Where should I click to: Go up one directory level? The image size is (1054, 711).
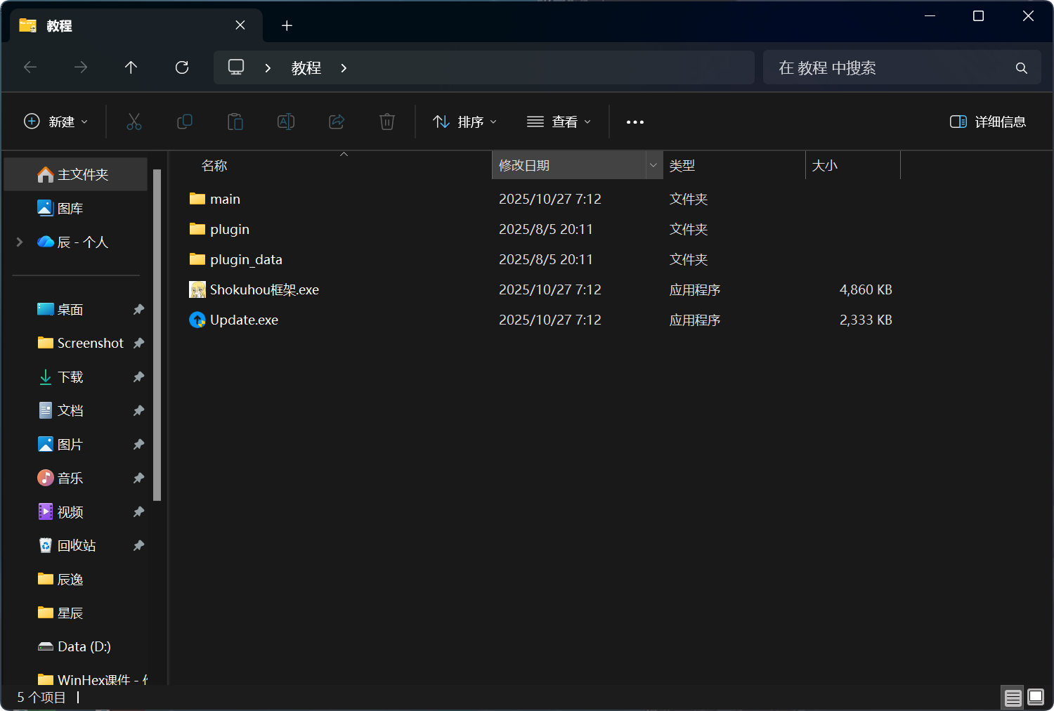click(131, 67)
